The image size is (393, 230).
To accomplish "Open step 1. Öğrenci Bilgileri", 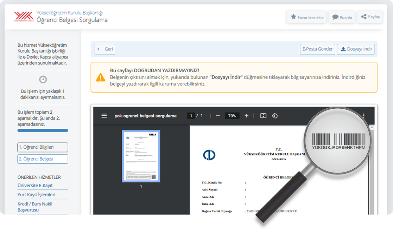I will [x=43, y=147].
